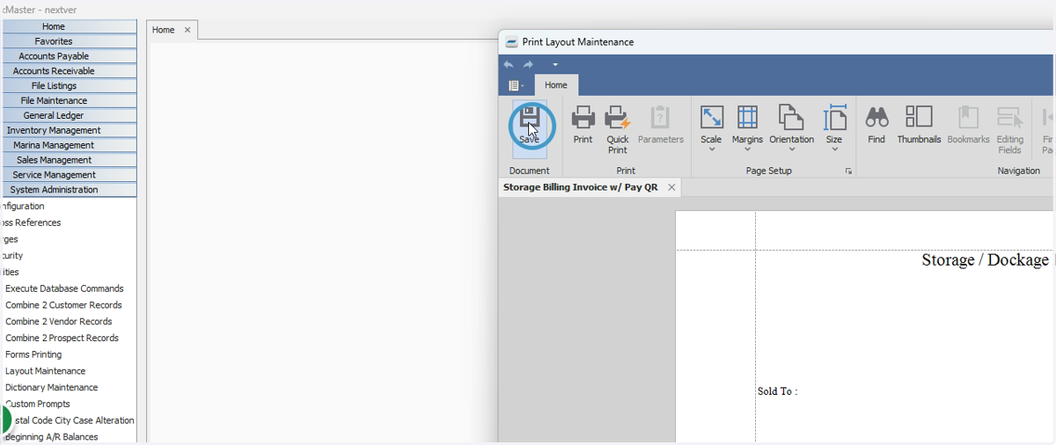This screenshot has width=1056, height=445.
Task: Open File Maintenance module
Action: (70, 100)
